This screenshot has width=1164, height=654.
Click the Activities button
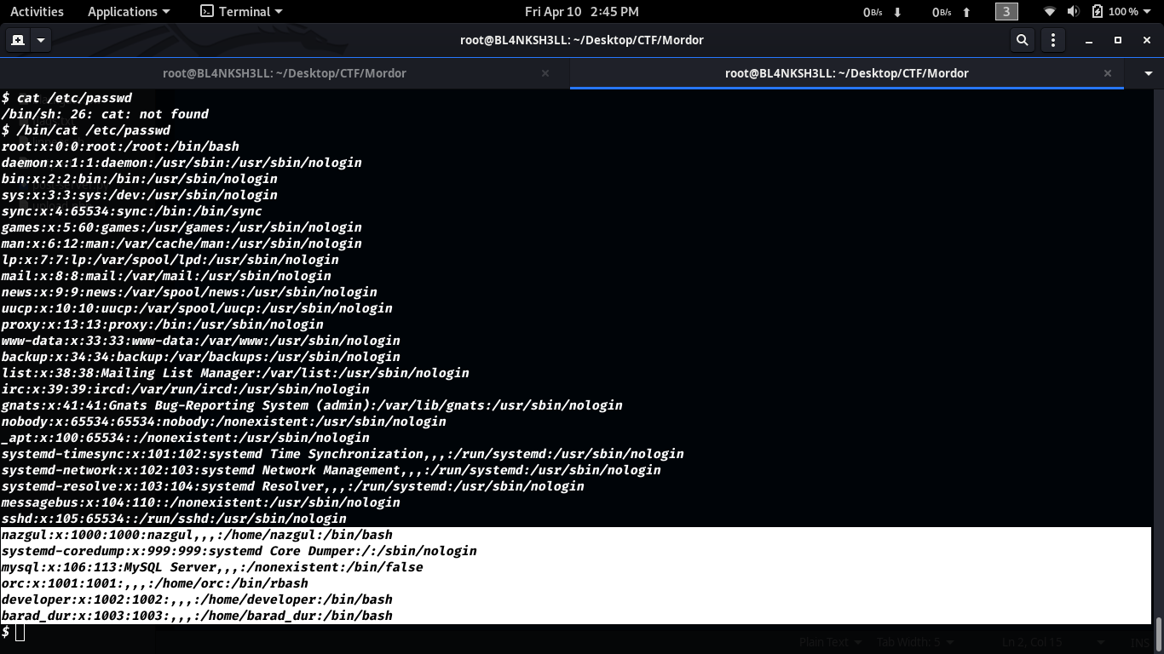coord(37,12)
